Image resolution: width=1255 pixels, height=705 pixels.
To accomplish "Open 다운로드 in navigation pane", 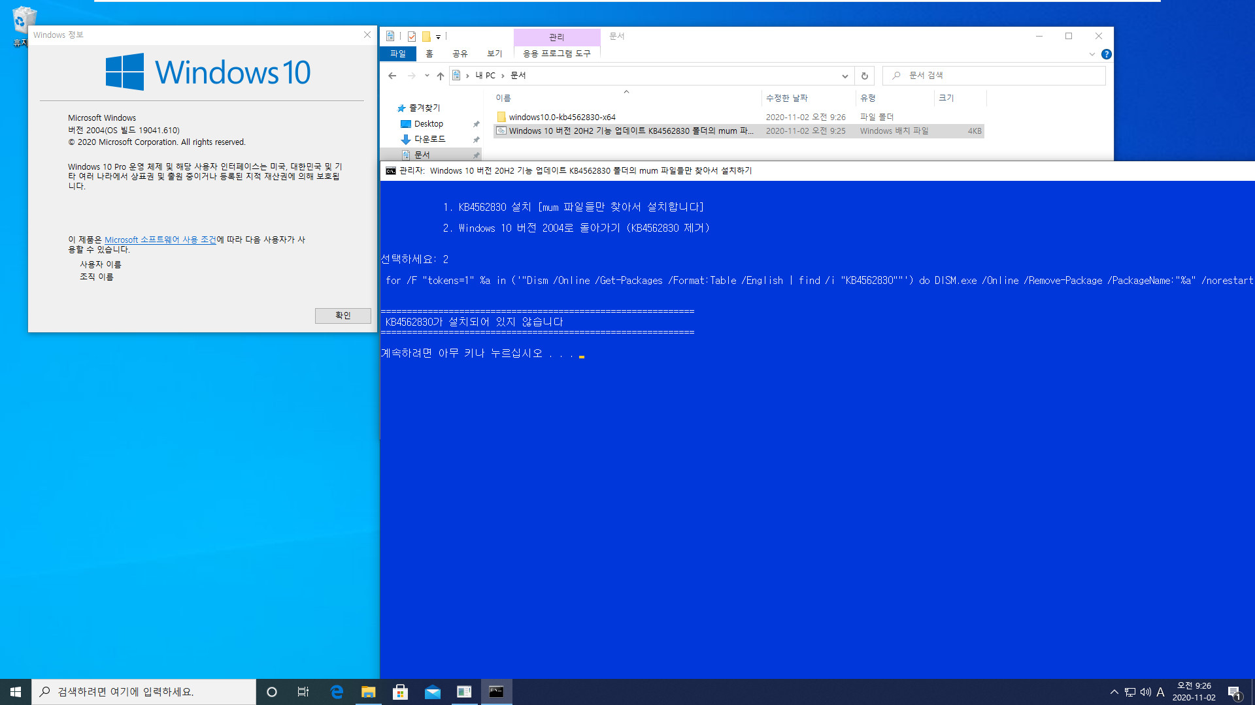I will [x=423, y=140].
